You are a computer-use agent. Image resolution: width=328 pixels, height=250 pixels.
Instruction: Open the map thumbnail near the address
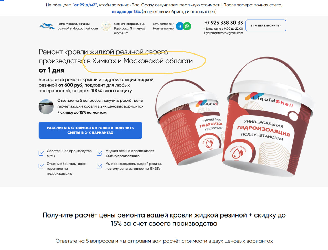[x=106, y=26]
